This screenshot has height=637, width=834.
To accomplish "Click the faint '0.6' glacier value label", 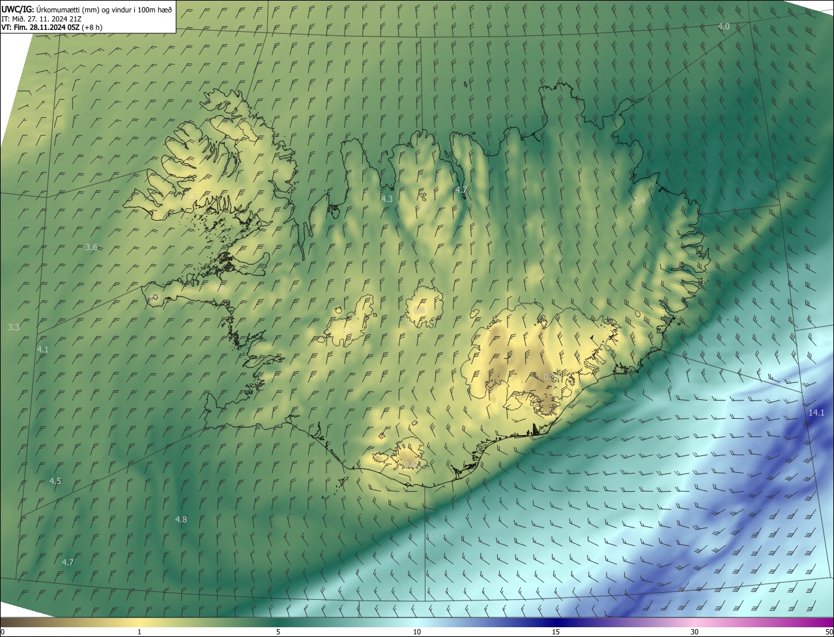I will pos(410,464).
